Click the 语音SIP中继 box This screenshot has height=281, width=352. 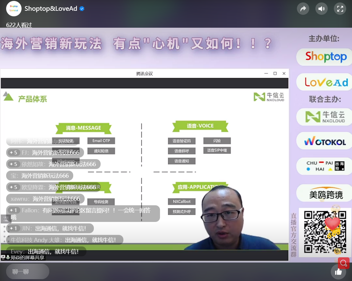tap(217, 150)
